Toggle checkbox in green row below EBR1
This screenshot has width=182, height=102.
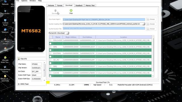pos(50,50)
